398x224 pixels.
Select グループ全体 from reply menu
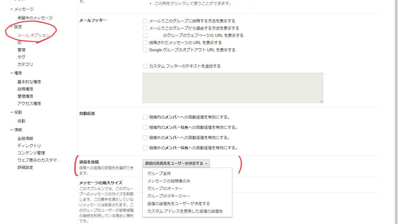159,174
